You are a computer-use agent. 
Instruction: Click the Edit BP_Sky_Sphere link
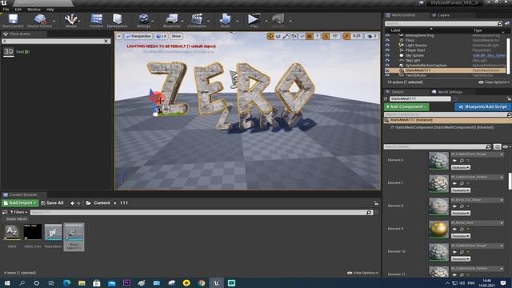point(489,55)
